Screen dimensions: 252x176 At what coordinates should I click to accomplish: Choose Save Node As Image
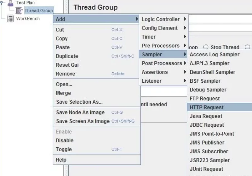[80, 113]
